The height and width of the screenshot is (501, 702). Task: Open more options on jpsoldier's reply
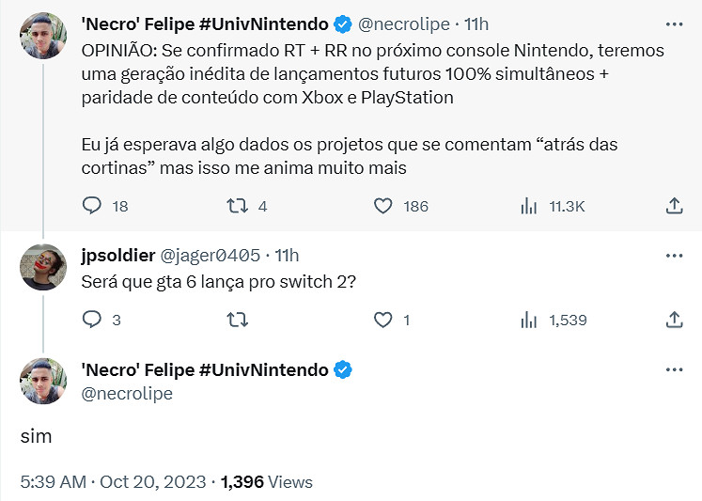click(x=674, y=256)
